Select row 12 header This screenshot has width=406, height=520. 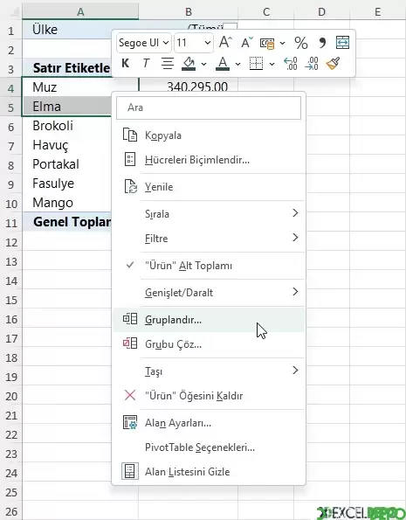(x=11, y=242)
